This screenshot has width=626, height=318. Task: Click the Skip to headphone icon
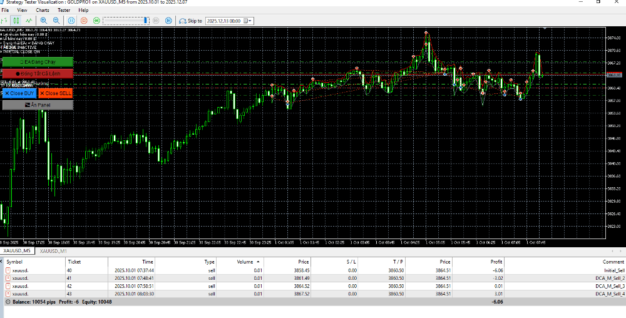182,21
